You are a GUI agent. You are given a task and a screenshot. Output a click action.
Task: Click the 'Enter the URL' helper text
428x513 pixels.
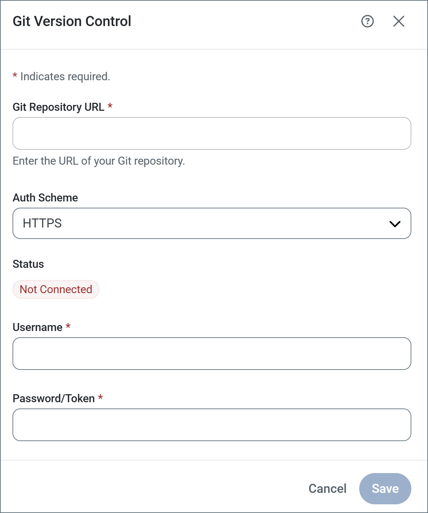[x=99, y=161]
